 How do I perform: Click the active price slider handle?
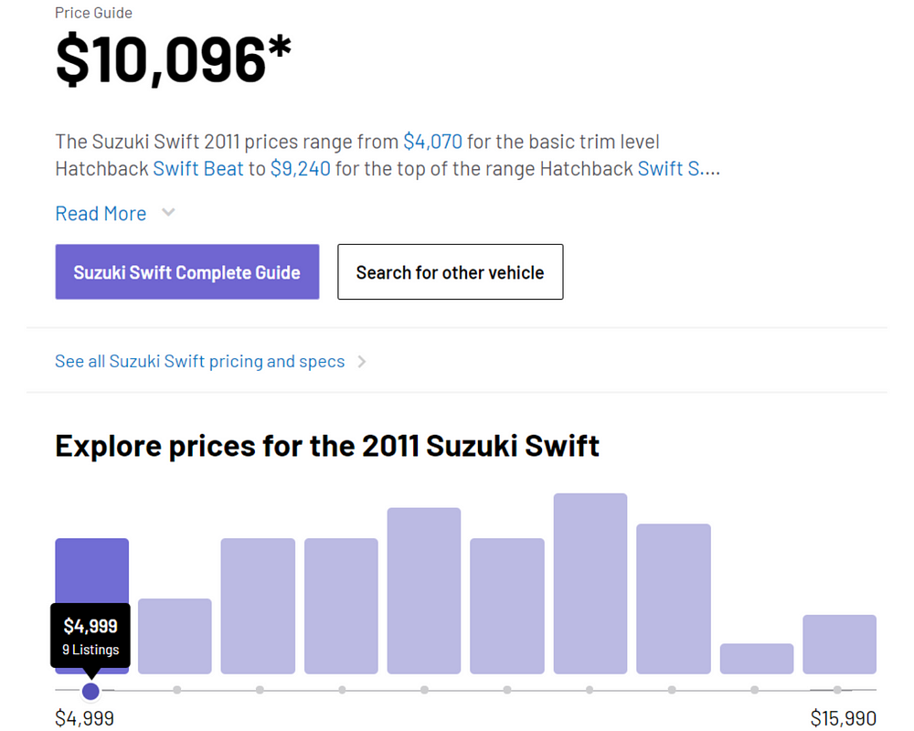tap(90, 691)
